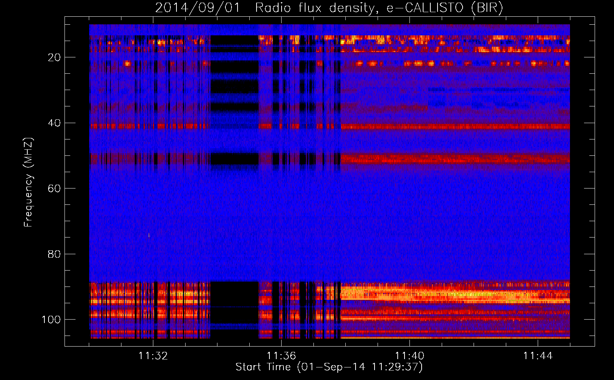Click the small orange spot near 75 MHz
Screen dimensions: 614x380
point(149,235)
